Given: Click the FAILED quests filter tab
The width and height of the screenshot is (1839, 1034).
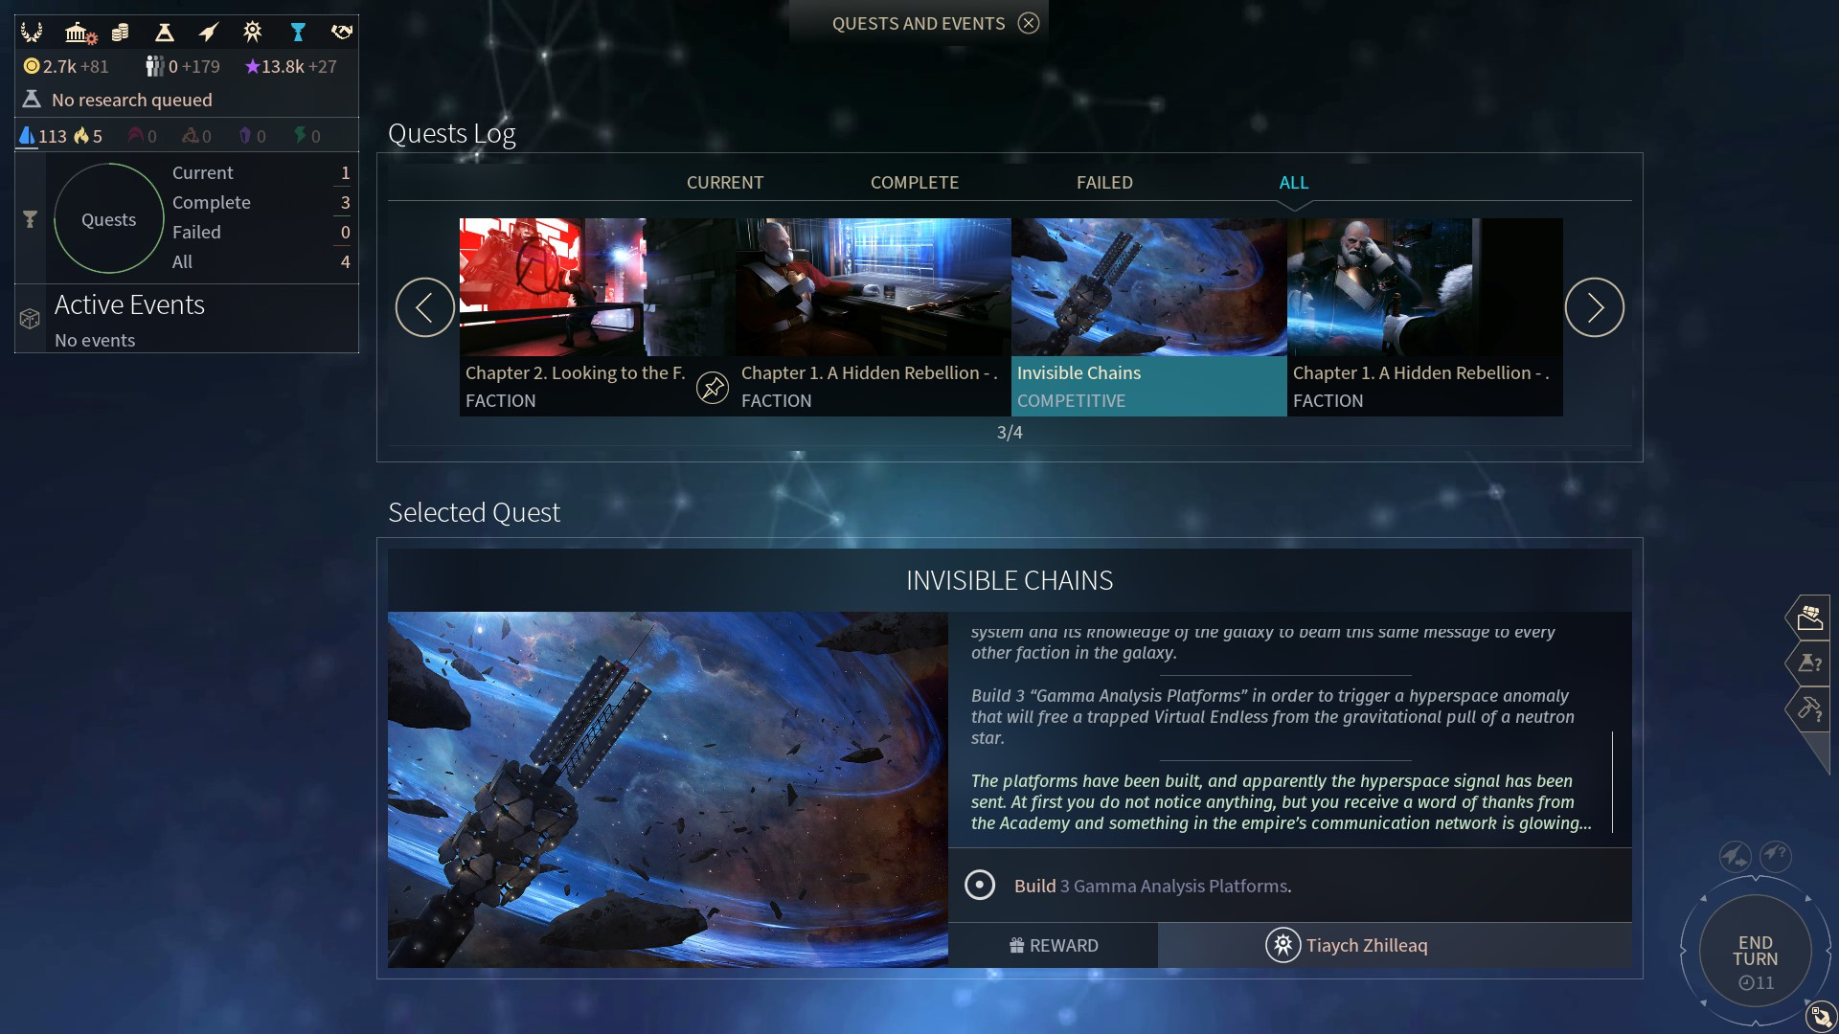Looking at the screenshot, I should (1104, 182).
